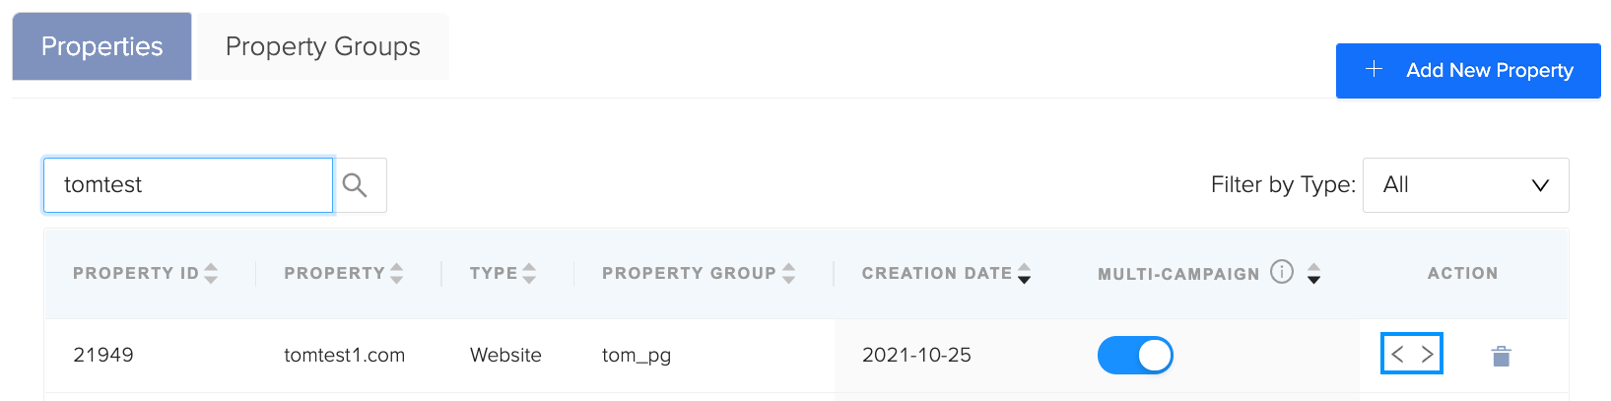Delete property 21949 with trash icon
The width and height of the screenshot is (1611, 401).
(x=1501, y=356)
